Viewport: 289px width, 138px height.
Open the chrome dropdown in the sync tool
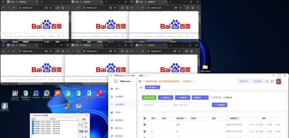pos(64,119)
